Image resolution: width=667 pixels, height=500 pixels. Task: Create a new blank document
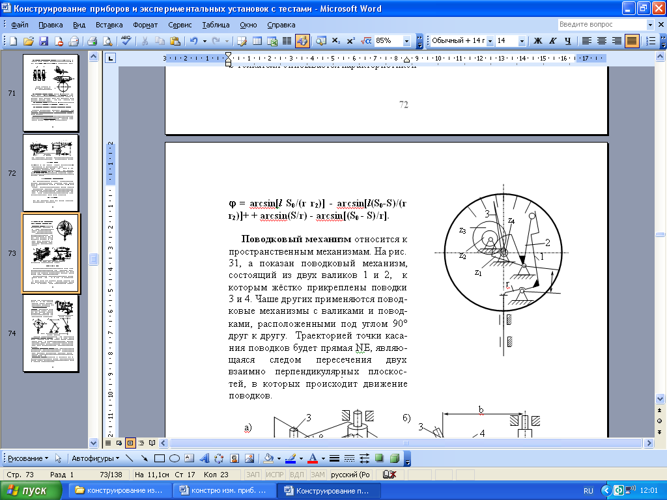(13, 41)
